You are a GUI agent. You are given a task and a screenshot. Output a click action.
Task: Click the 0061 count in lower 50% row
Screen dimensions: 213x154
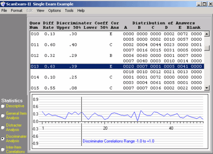click(x=156, y=83)
